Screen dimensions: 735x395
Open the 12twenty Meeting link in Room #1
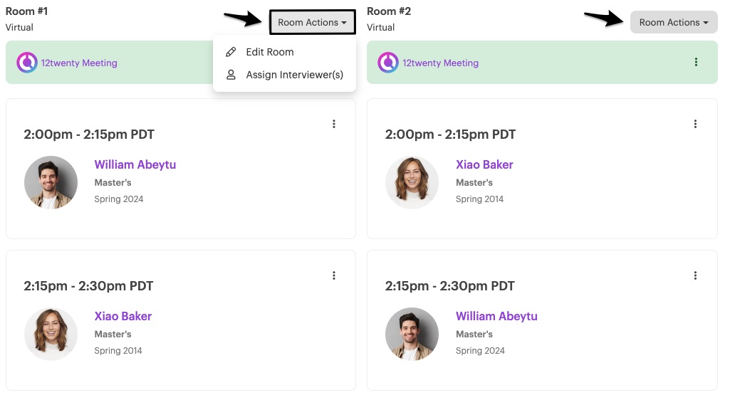tap(79, 63)
